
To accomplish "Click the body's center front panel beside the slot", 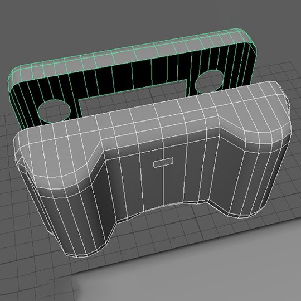I will [x=134, y=185].
